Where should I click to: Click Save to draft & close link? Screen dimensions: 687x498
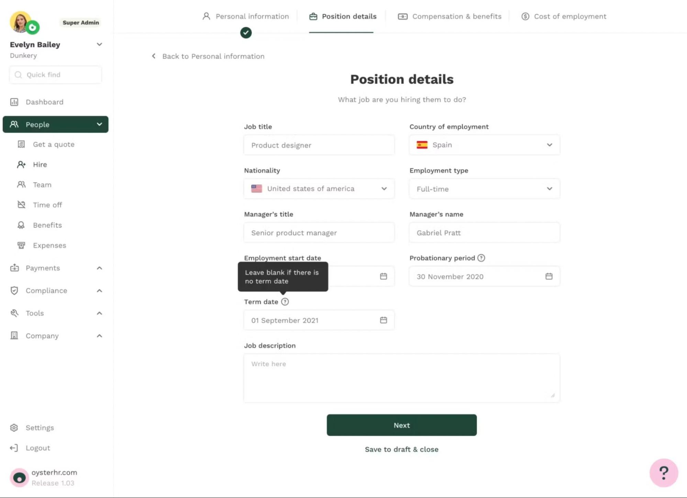401,449
